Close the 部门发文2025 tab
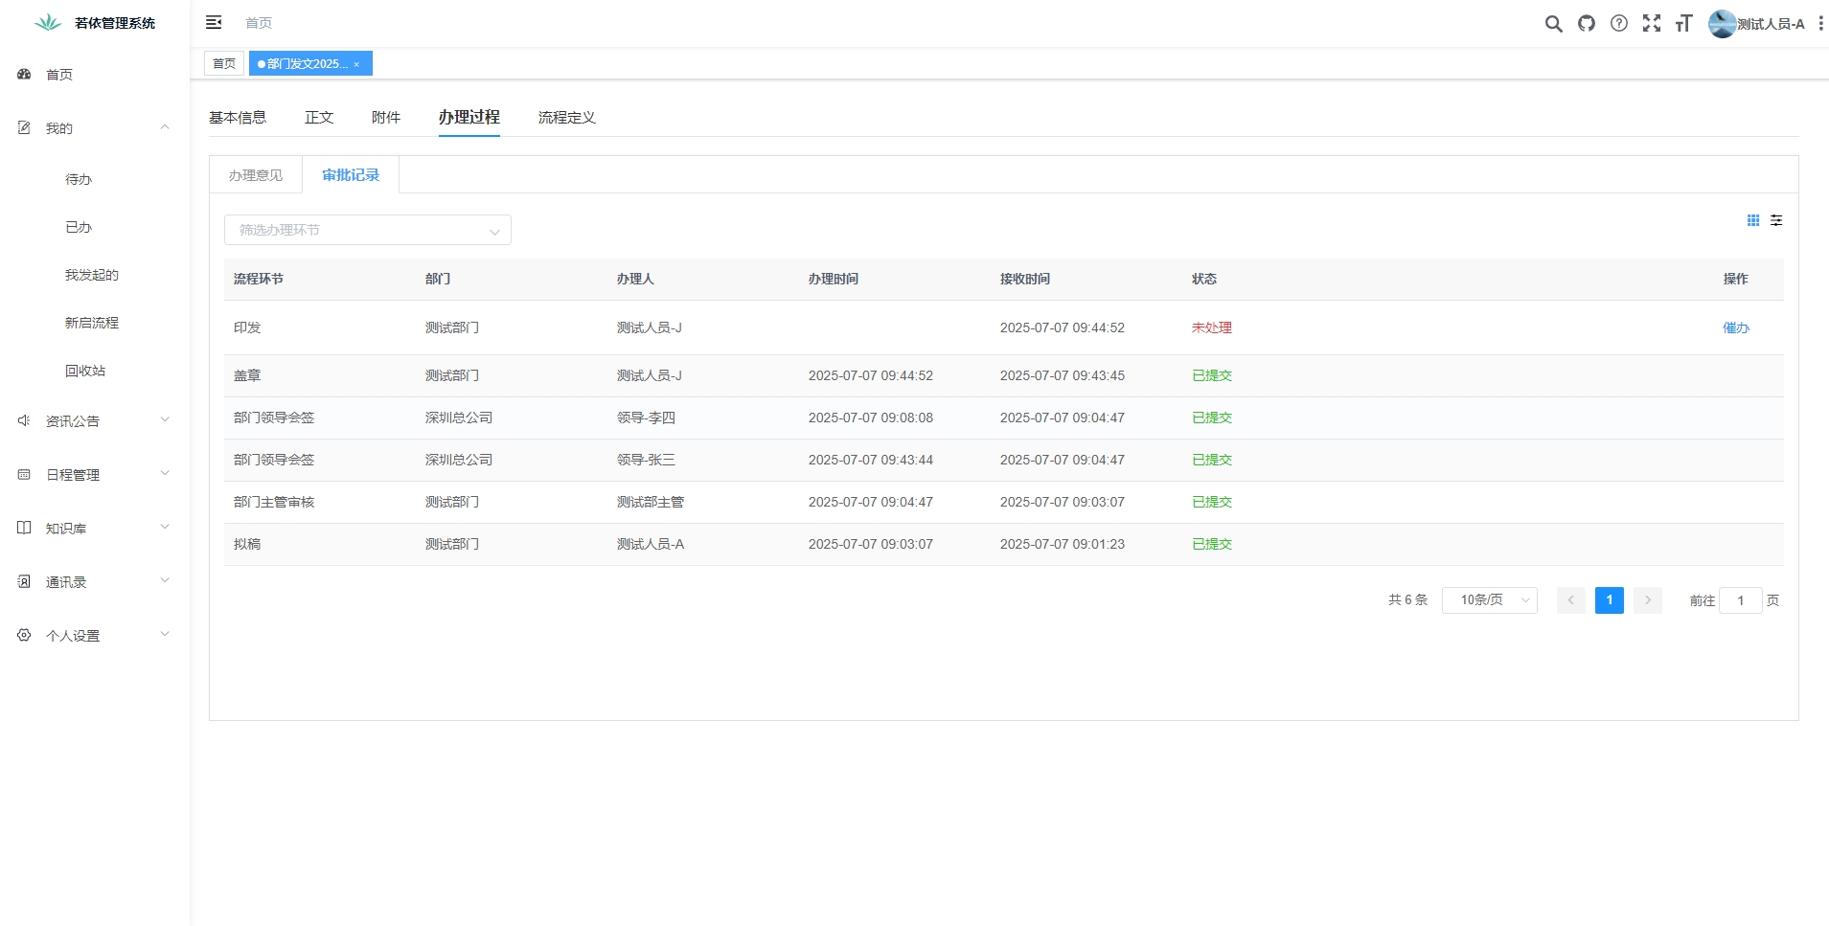 [x=356, y=64]
